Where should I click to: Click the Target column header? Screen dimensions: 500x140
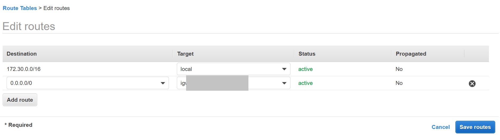(x=185, y=54)
